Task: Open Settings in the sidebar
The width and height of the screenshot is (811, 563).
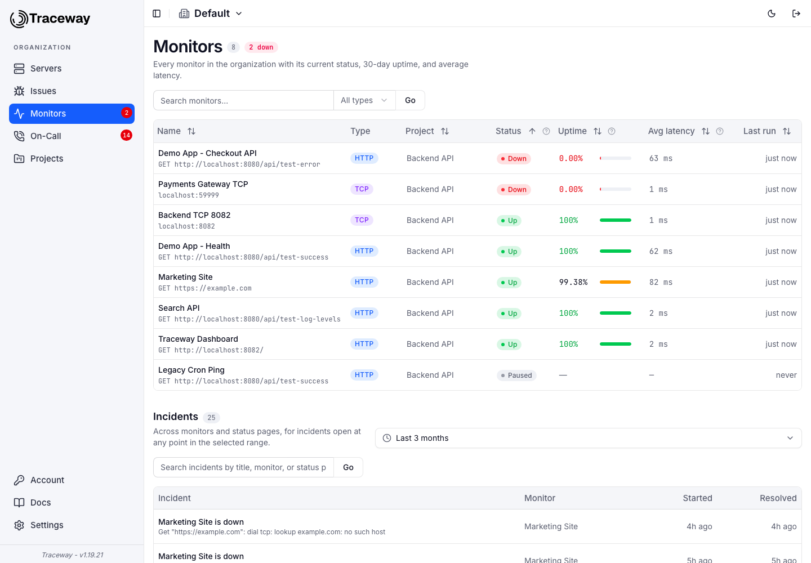Action: click(72, 525)
